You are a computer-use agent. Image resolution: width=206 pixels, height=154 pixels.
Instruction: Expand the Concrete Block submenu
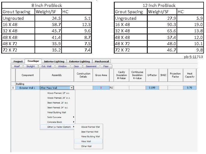57,122
